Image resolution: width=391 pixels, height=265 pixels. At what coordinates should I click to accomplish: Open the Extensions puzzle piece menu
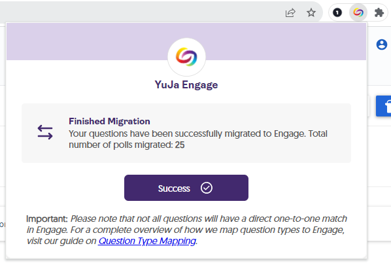tap(379, 12)
